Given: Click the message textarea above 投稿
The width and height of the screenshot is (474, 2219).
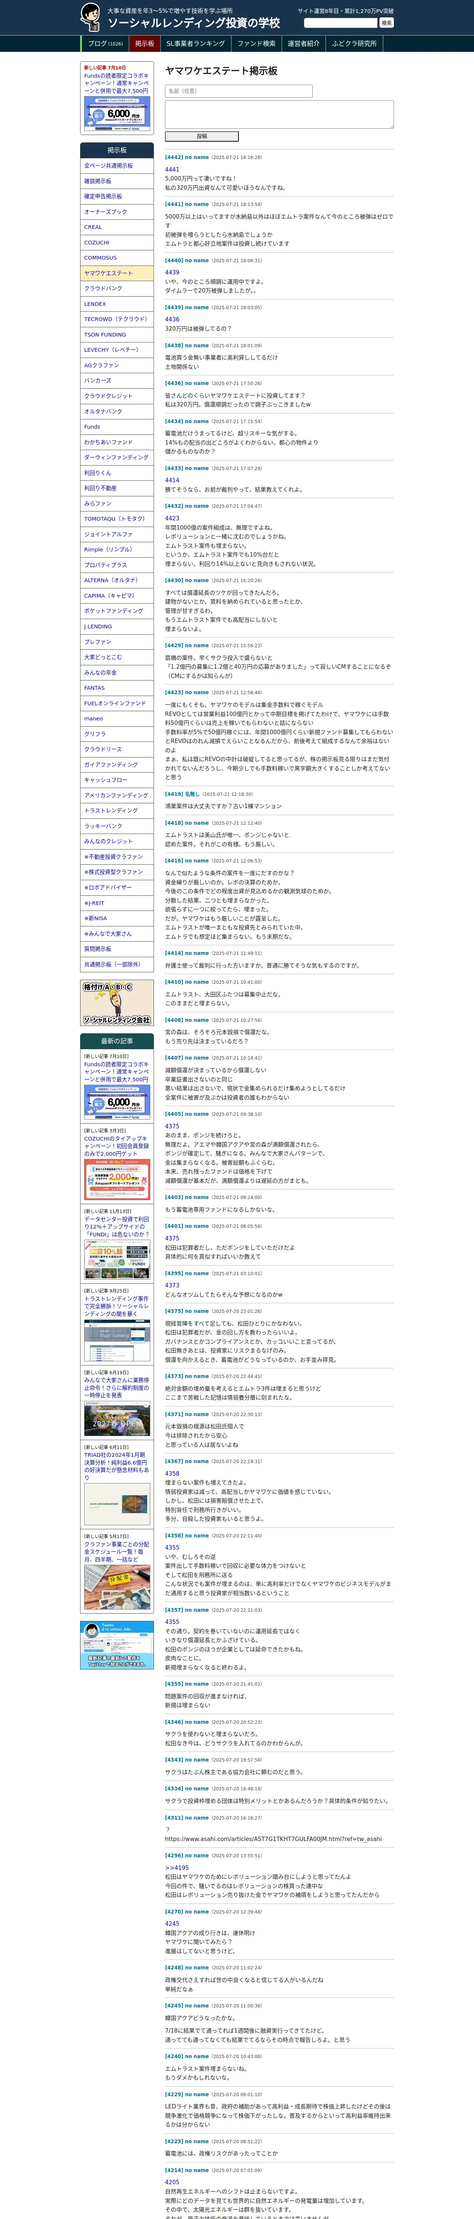Looking at the screenshot, I should click(x=279, y=115).
